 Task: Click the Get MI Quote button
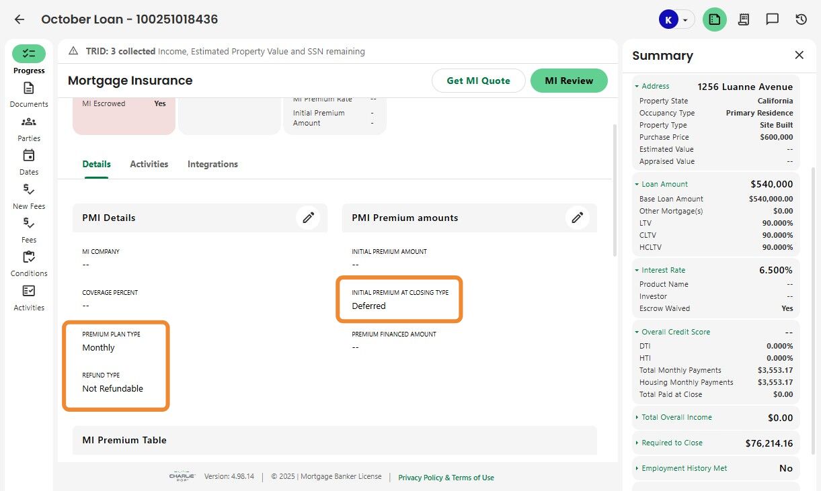tap(478, 81)
